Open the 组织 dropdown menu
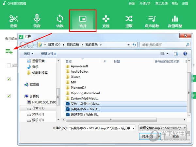Image resolution: width=196 pixels, height=147 pixels. (x=28, y=54)
